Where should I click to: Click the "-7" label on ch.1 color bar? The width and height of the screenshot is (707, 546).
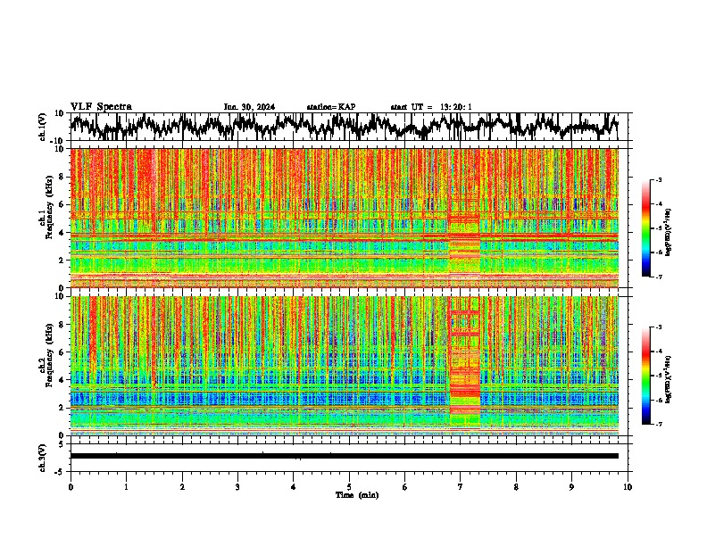659,277
